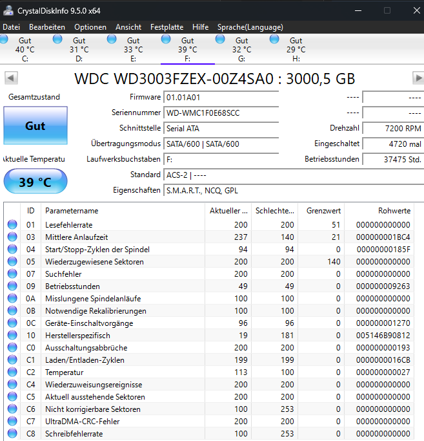Screen dimensions: 424x441
Task: Click the status orb of attribute 09 Betriebsstunden
Action: tap(12, 286)
